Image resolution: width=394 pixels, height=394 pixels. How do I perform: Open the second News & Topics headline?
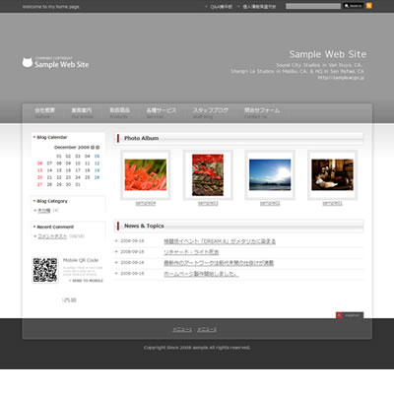pyautogui.click(x=191, y=252)
